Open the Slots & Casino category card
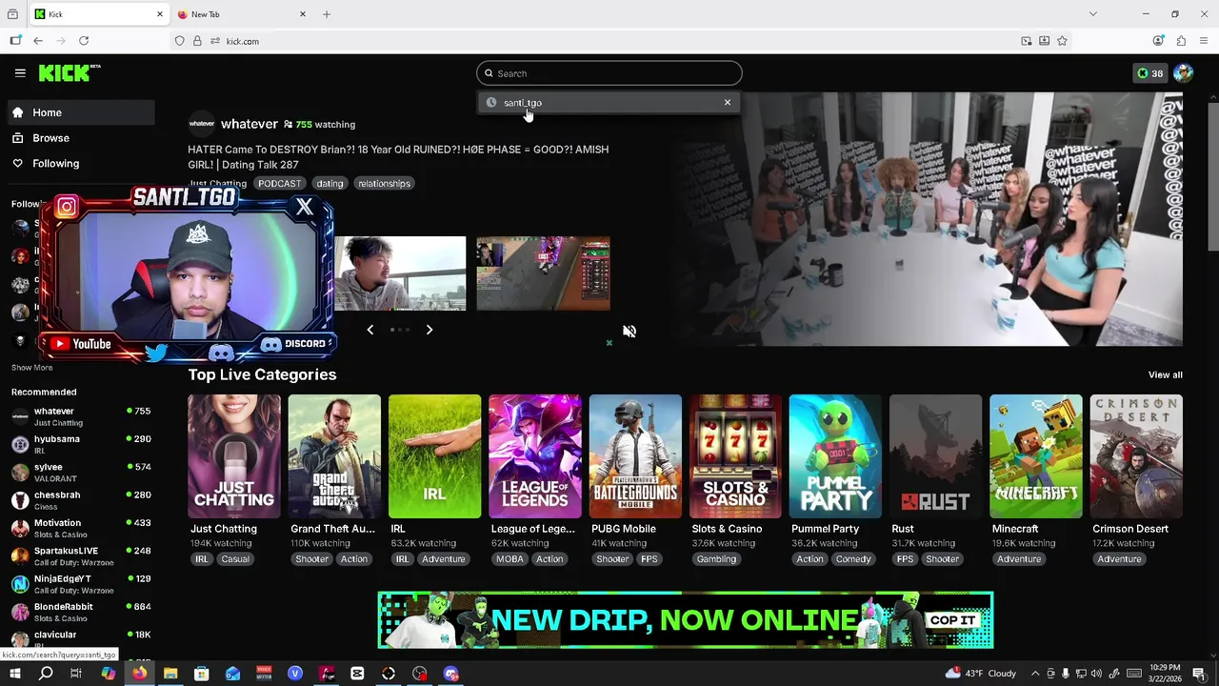 click(x=735, y=456)
